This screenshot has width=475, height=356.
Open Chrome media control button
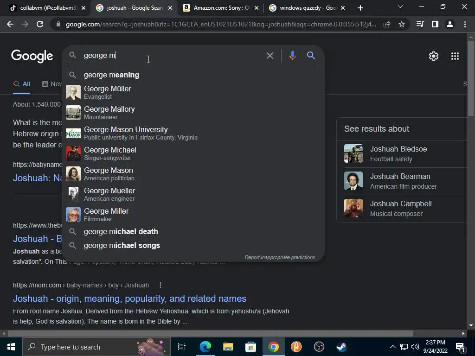pos(420,24)
